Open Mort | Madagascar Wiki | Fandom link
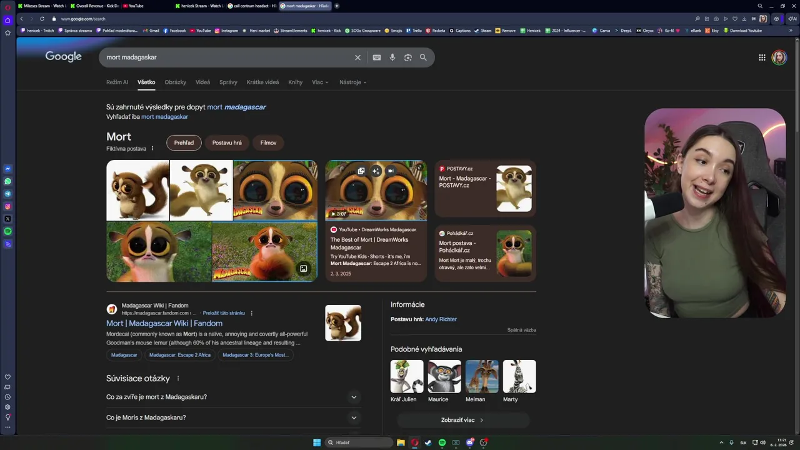This screenshot has width=800, height=450. point(164,323)
